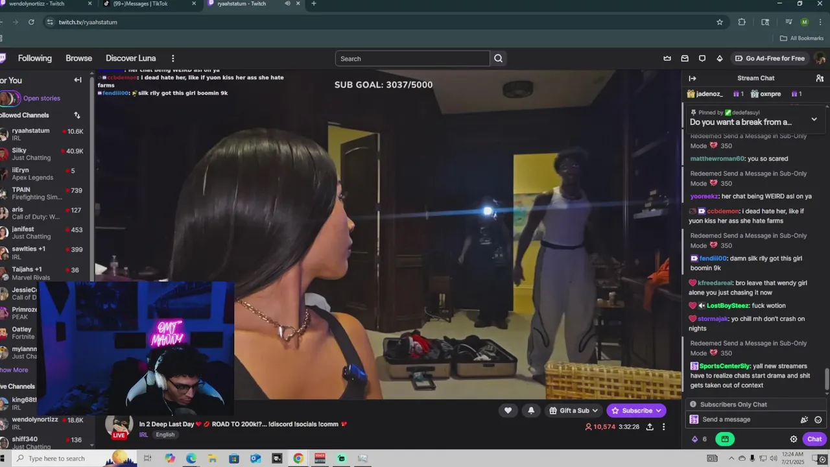
Task: Click the heart follow button under the video
Action: point(508,410)
